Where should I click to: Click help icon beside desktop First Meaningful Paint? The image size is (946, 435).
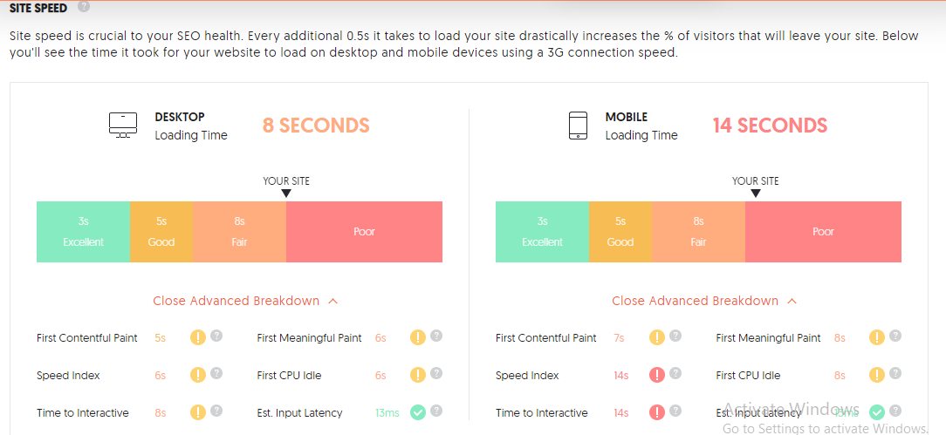(x=437, y=336)
